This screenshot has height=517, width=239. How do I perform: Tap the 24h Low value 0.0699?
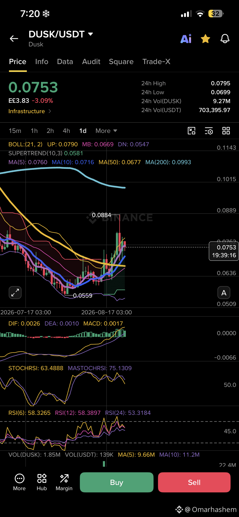pyautogui.click(x=221, y=92)
